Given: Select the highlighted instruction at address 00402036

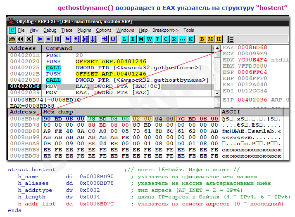Looking at the screenshot, I should tap(25, 86).
